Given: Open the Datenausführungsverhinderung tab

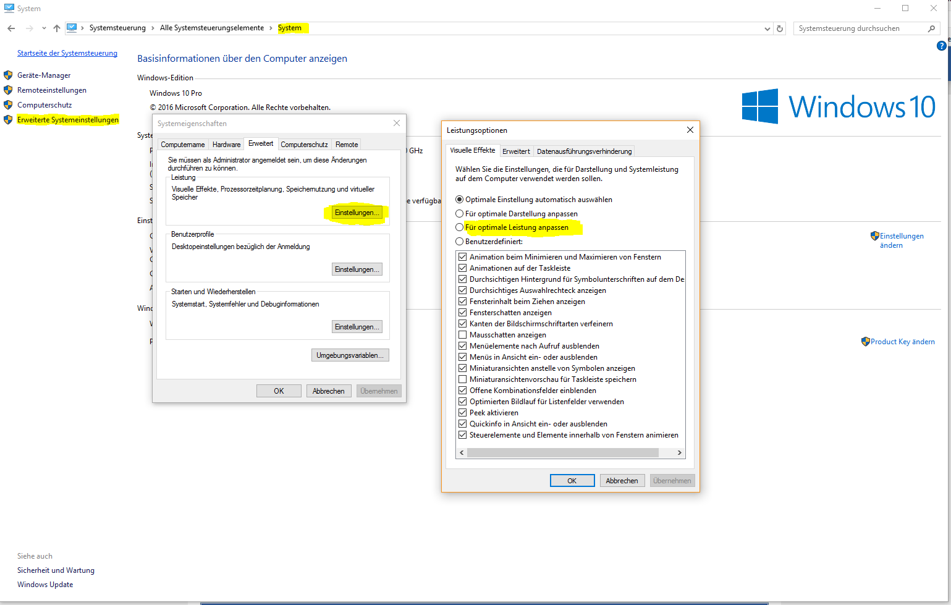Looking at the screenshot, I should pos(584,151).
